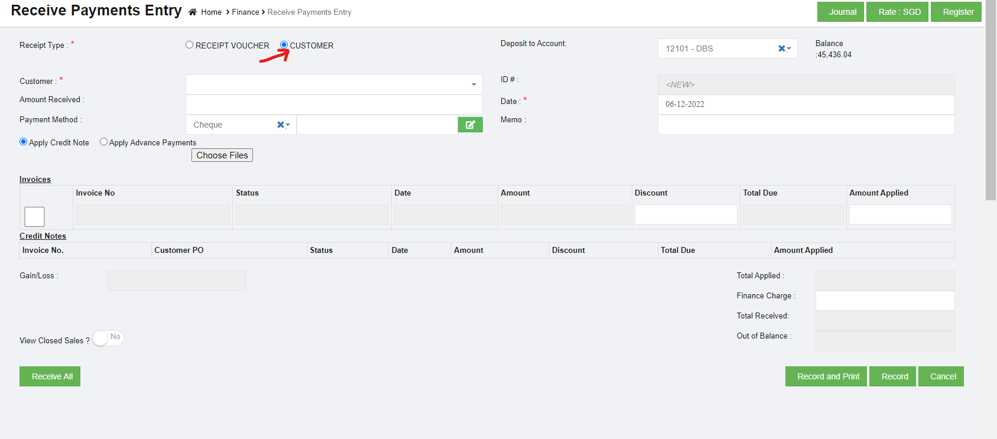This screenshot has height=439, width=997.
Task: Click the Amount Received input field
Action: click(x=334, y=105)
